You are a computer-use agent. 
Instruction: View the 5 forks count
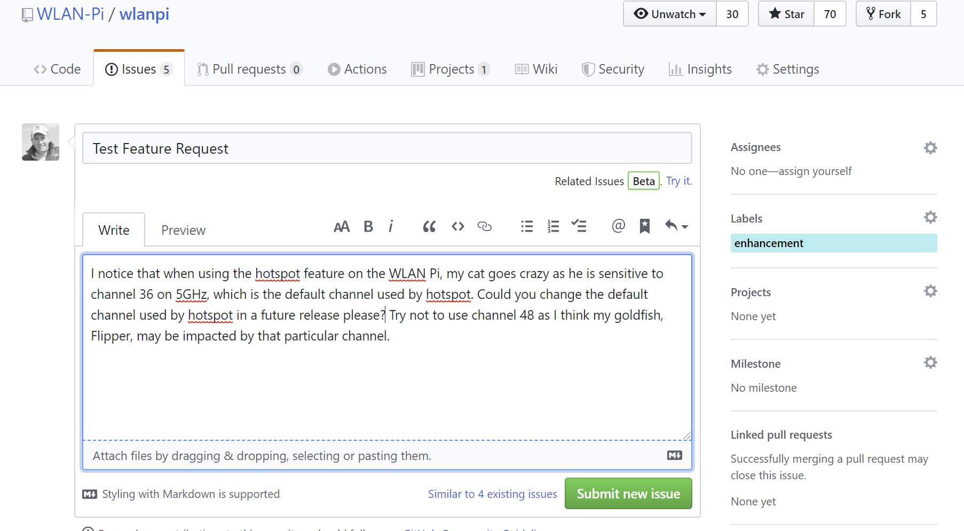(x=923, y=14)
